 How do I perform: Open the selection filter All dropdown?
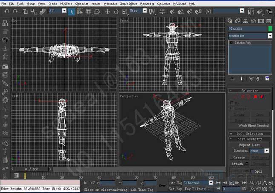[64, 11]
